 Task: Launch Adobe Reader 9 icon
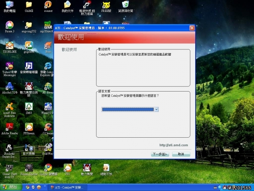(10, 130)
